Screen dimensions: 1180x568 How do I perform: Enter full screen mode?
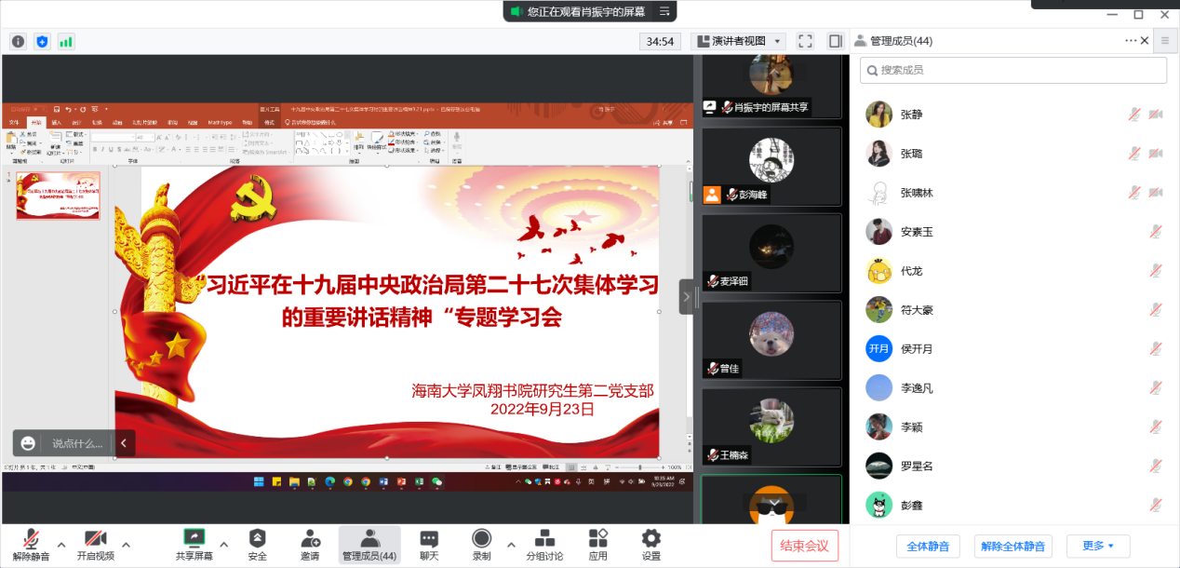click(x=805, y=41)
